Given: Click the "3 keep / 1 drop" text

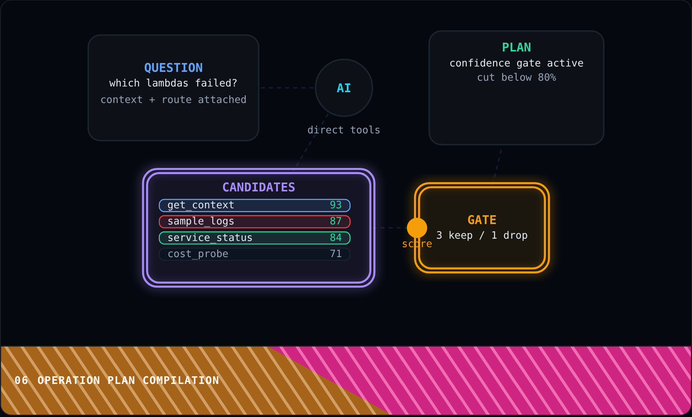Looking at the screenshot, I should (482, 235).
